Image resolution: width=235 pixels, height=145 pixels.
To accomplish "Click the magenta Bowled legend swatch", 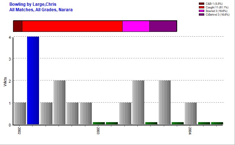I will tap(201, 11).
